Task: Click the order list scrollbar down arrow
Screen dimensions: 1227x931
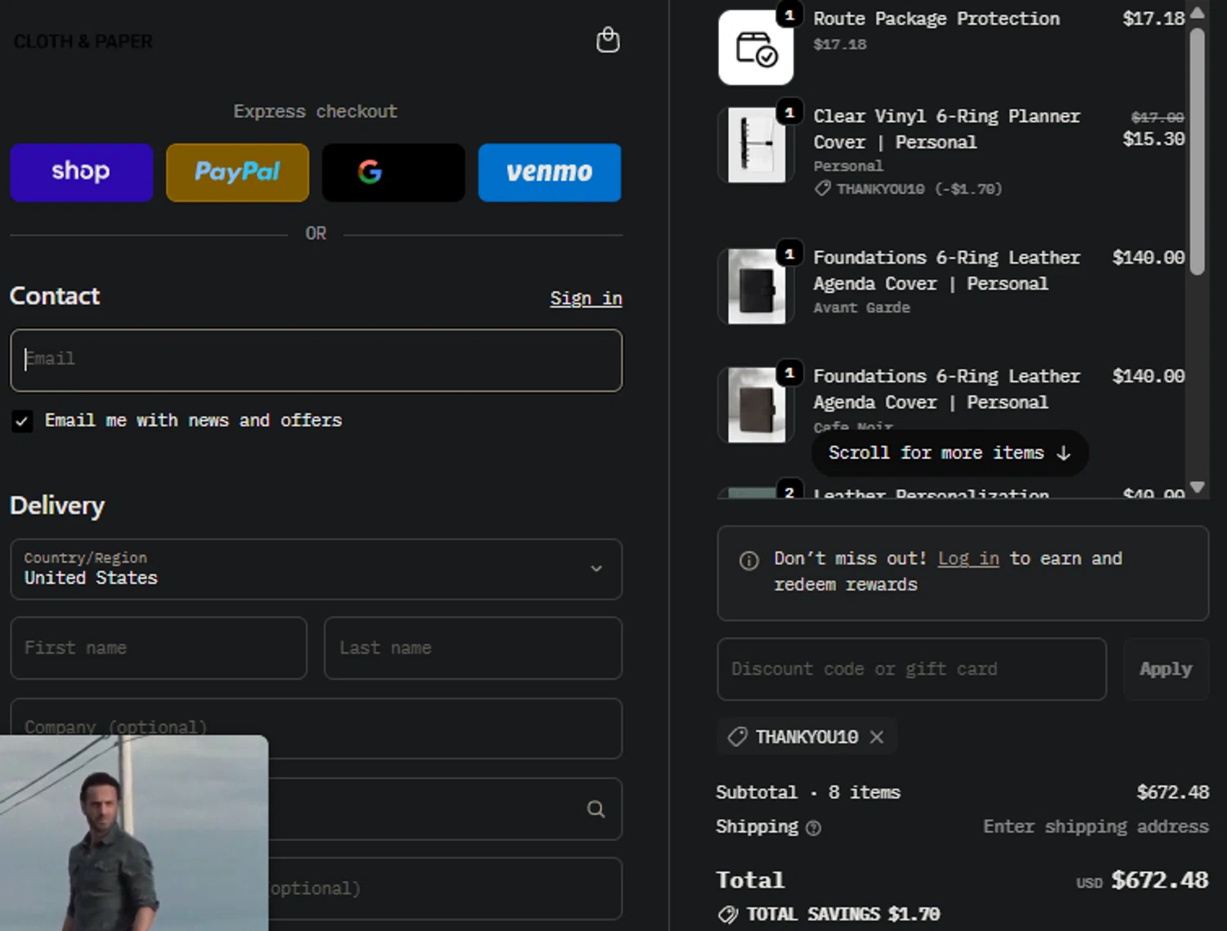Action: (x=1198, y=487)
